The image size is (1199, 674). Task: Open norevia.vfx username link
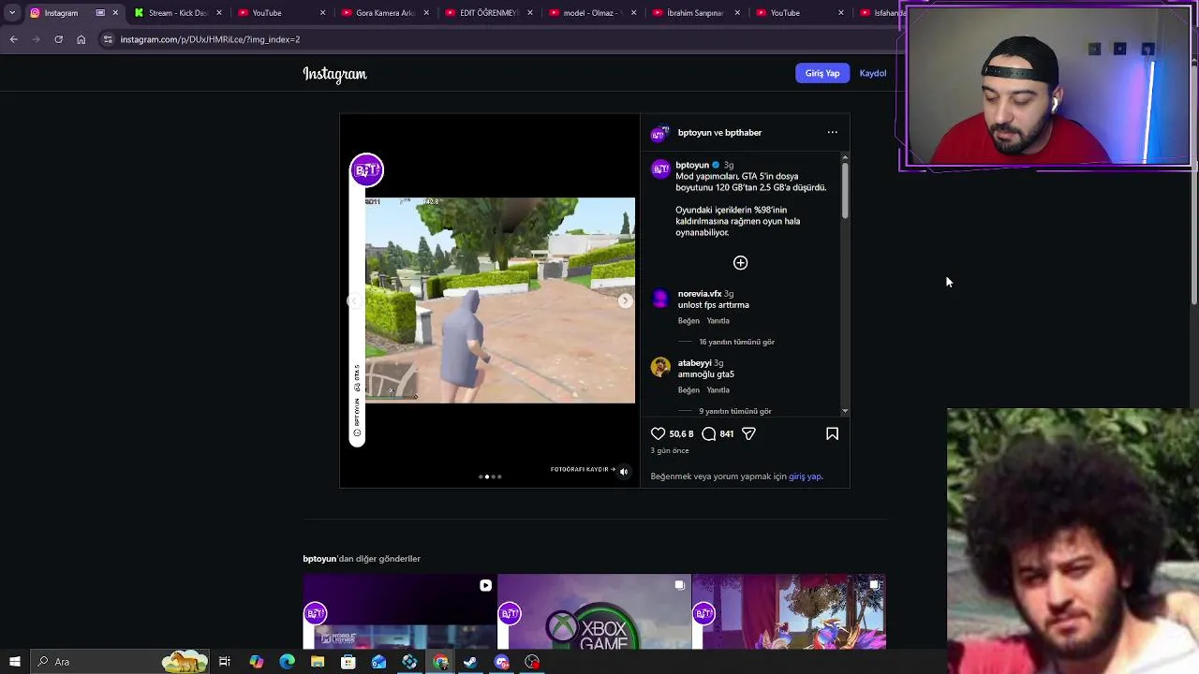700,294
